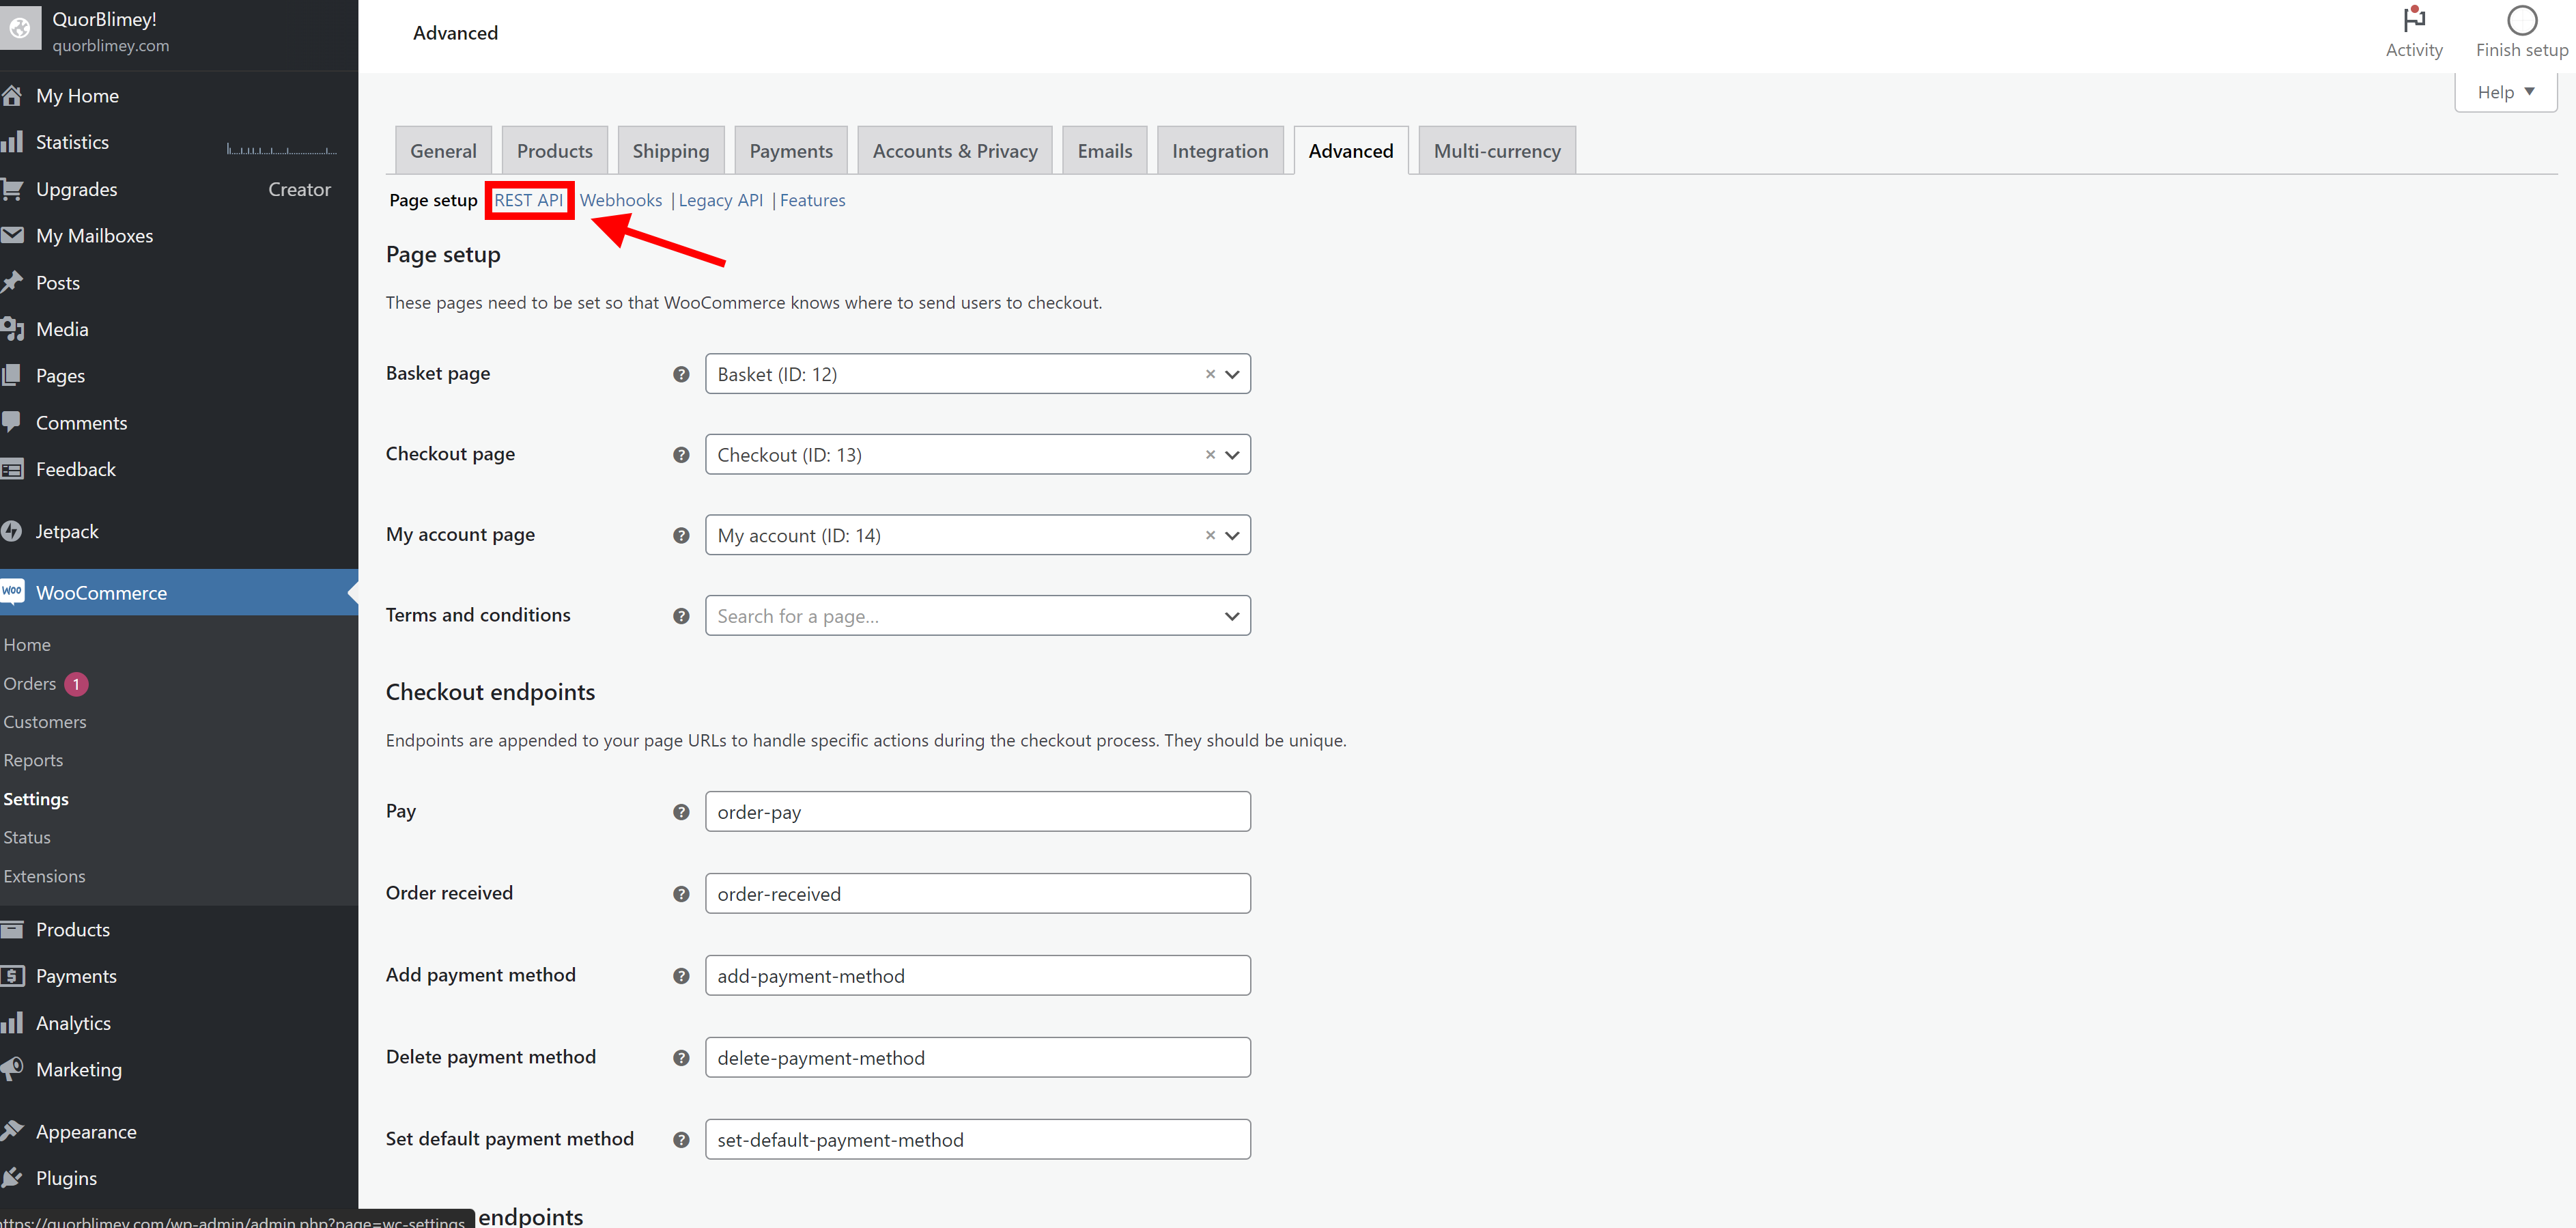
Task: Open WooCommerce Customers submenu
Action: pyautogui.click(x=45, y=722)
